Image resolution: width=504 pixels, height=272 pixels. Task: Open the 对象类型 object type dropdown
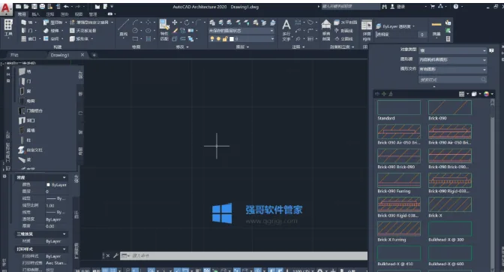452,50
